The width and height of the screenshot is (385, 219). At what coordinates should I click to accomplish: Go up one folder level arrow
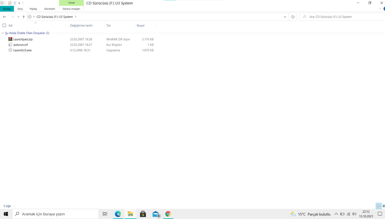pos(24,17)
